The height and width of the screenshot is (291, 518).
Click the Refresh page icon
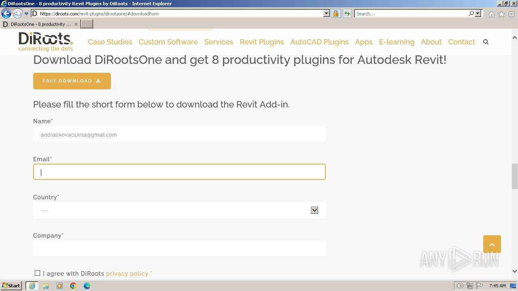click(x=347, y=14)
